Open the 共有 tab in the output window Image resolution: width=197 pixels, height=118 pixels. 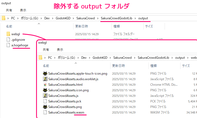9,10
